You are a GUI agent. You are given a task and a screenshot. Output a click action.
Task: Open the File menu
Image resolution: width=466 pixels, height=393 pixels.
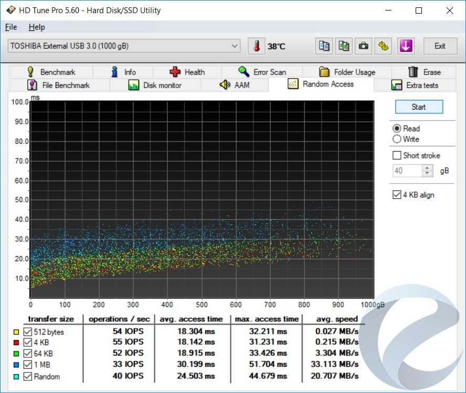tap(11, 27)
